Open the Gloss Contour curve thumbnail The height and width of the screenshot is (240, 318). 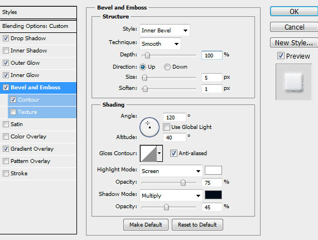coord(148,153)
